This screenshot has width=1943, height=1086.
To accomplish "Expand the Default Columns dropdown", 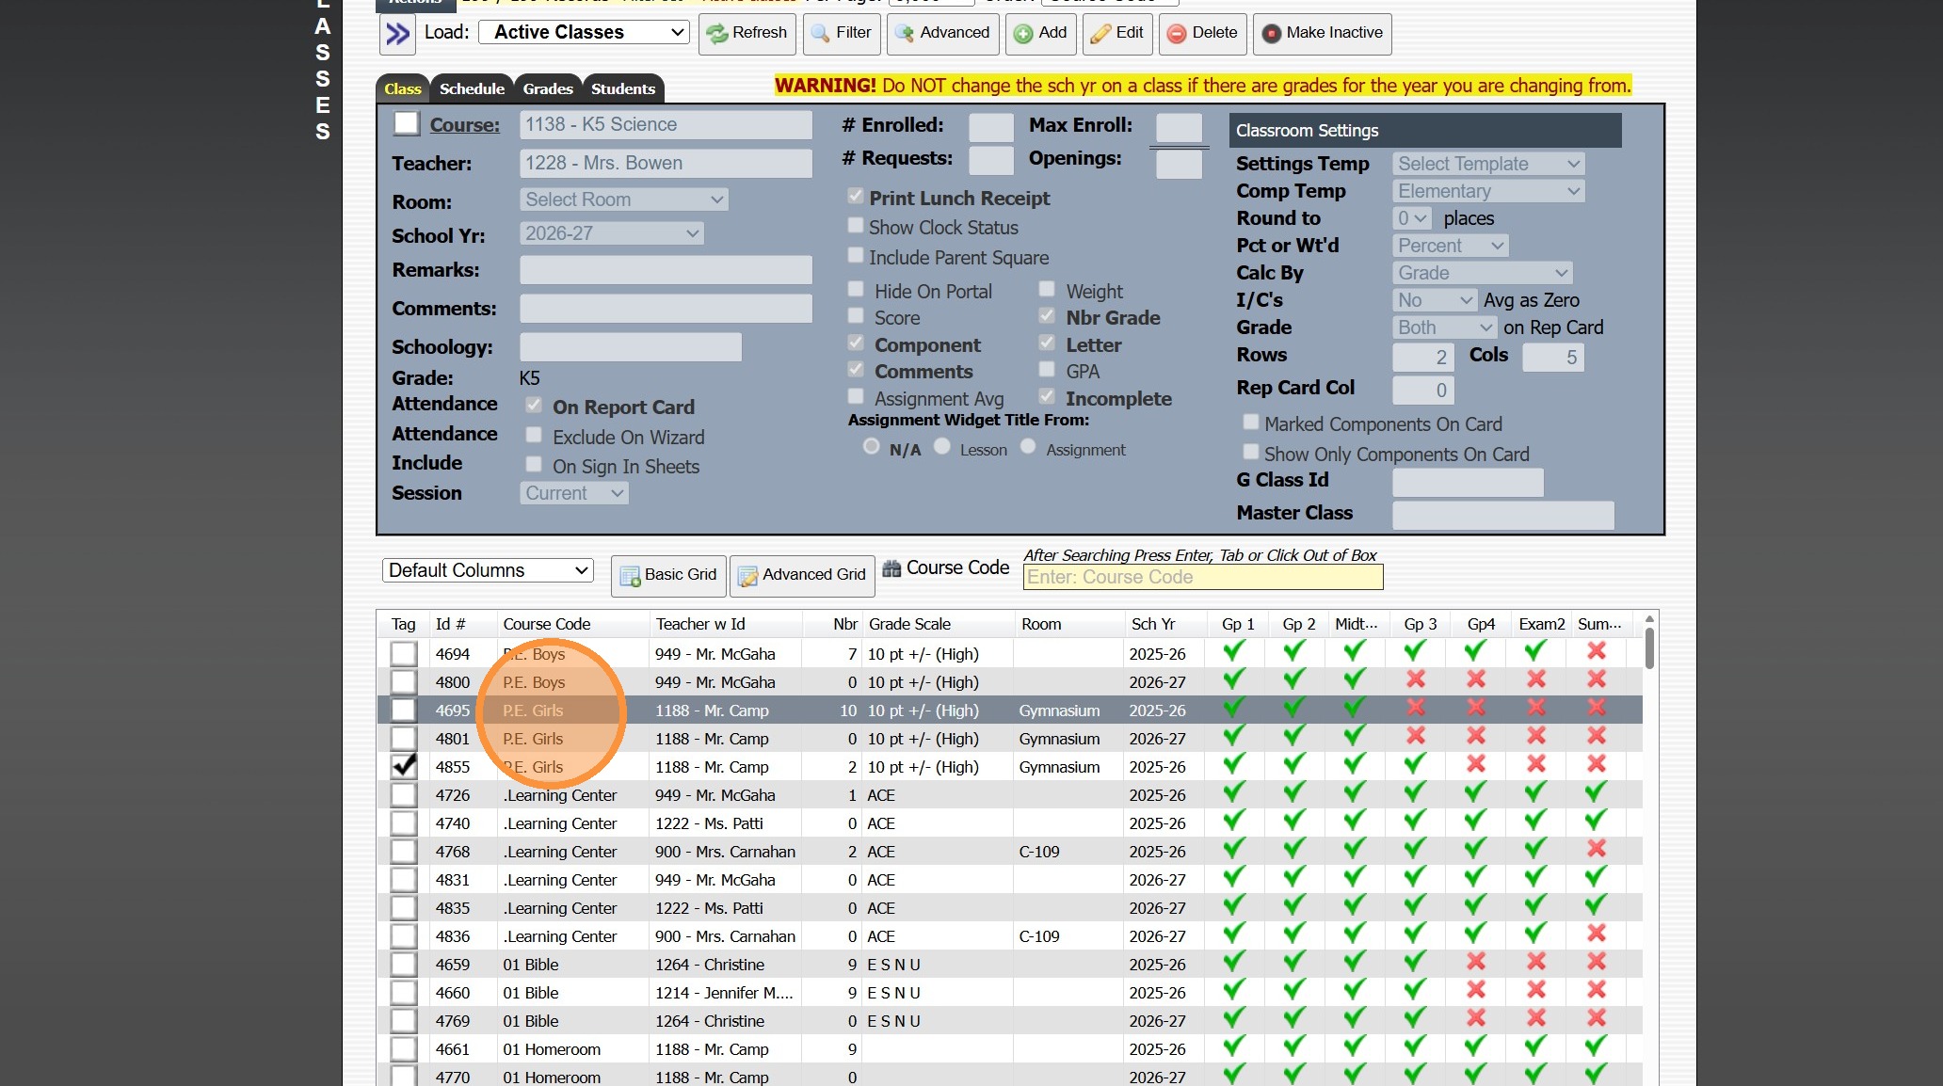I will pyautogui.click(x=488, y=571).
